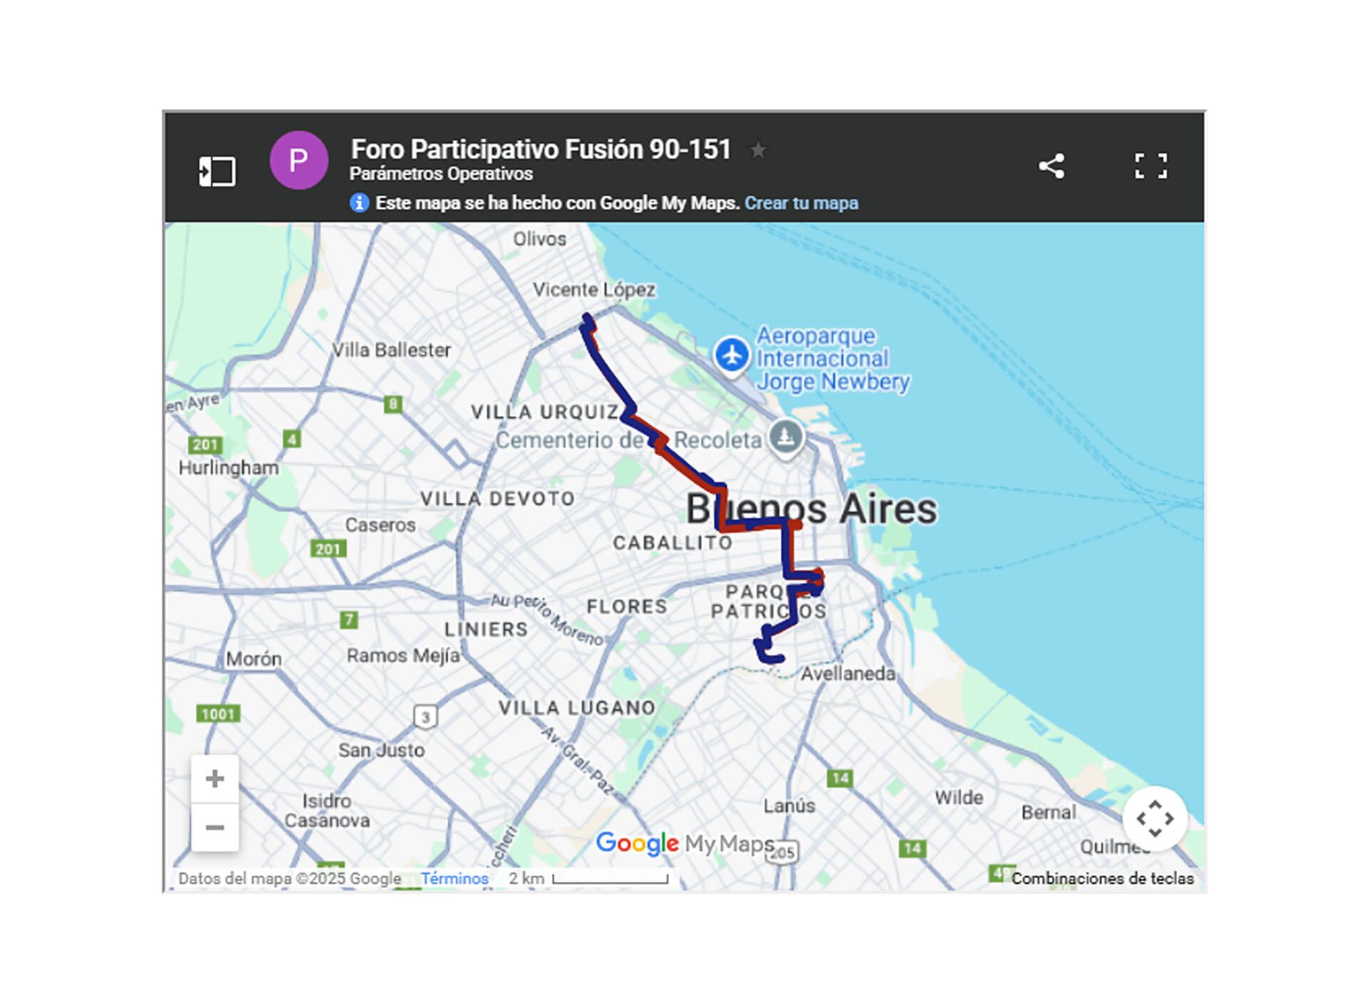The height and width of the screenshot is (1005, 1369).
Task: Open 'Combinaciones de teclas' shortcuts
Action: click(x=1102, y=878)
